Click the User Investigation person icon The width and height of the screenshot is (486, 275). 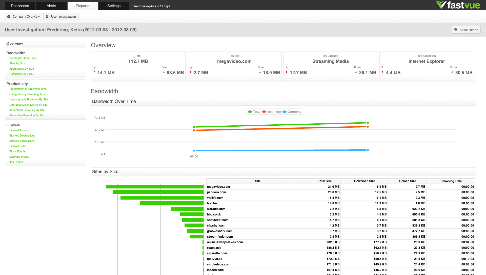click(47, 16)
